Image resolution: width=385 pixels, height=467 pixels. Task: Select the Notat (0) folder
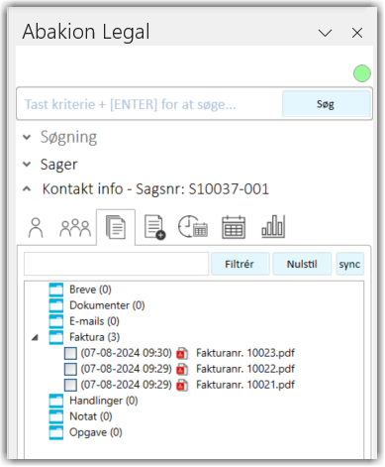click(x=91, y=416)
